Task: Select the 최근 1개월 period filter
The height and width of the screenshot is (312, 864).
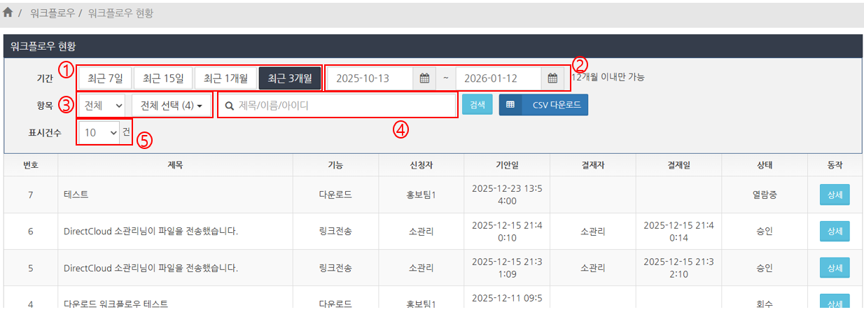Action: pos(225,78)
